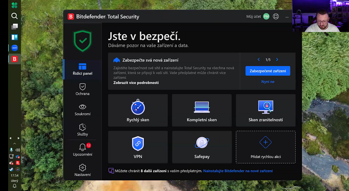Click the devices icon beside subscription message
This screenshot has width=349, height=191.
[x=111, y=171]
